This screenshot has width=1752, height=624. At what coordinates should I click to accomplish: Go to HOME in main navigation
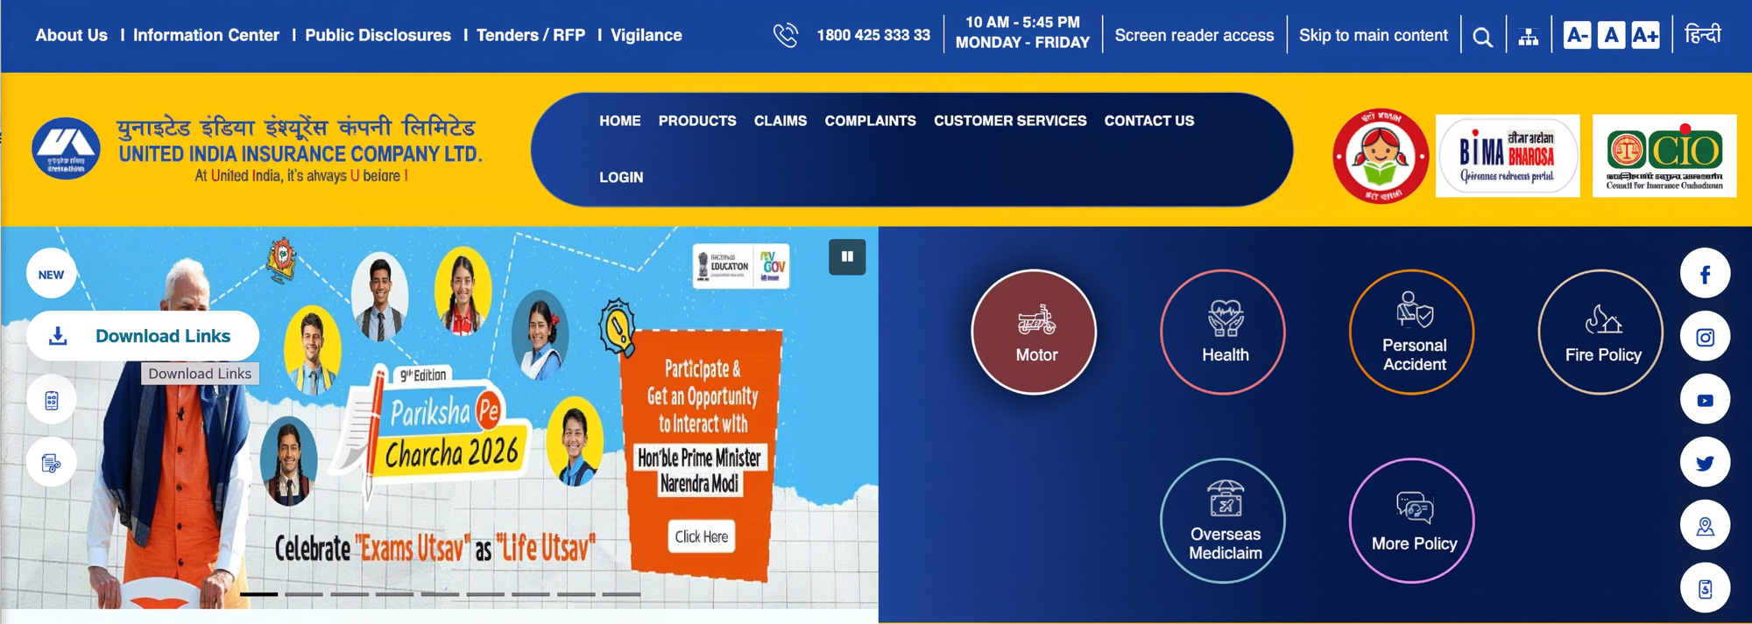click(620, 121)
